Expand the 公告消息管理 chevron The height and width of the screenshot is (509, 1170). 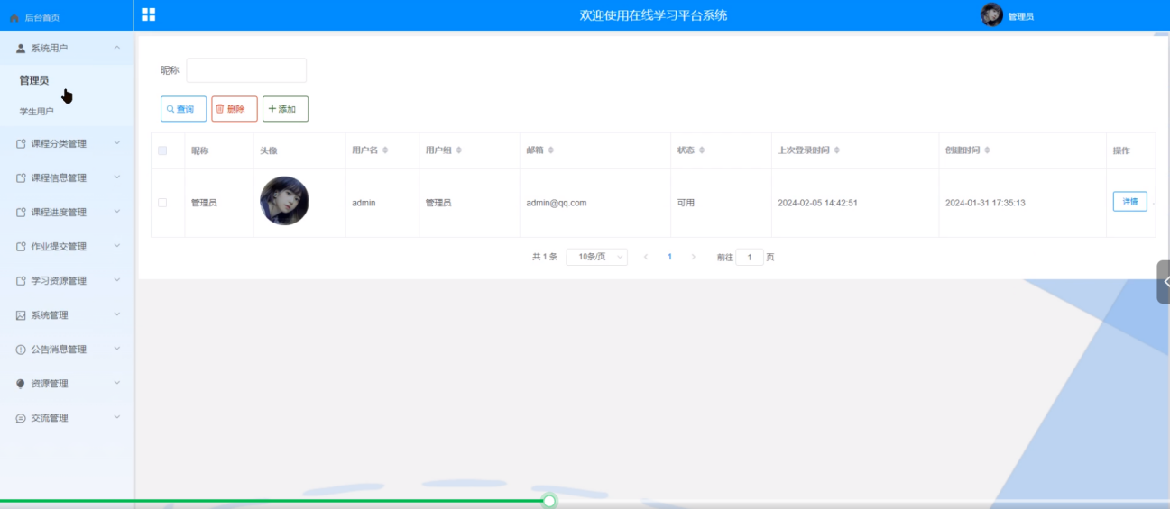point(117,349)
